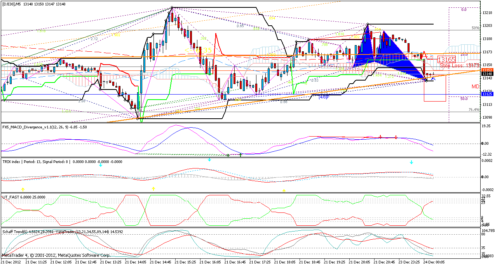The width and height of the screenshot is (495, 265).
Task: Click the 13098 price scale value
Action: [487, 118]
